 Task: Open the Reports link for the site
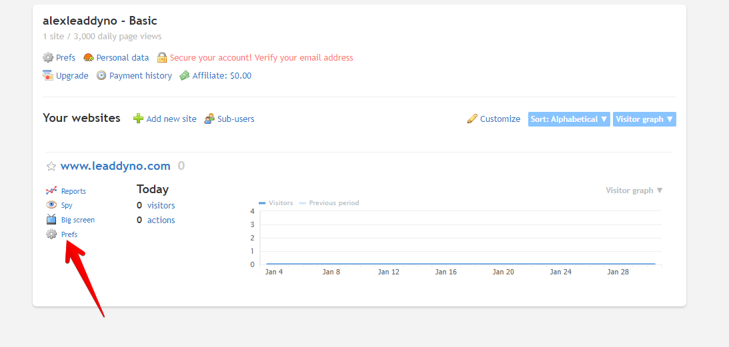pos(73,191)
